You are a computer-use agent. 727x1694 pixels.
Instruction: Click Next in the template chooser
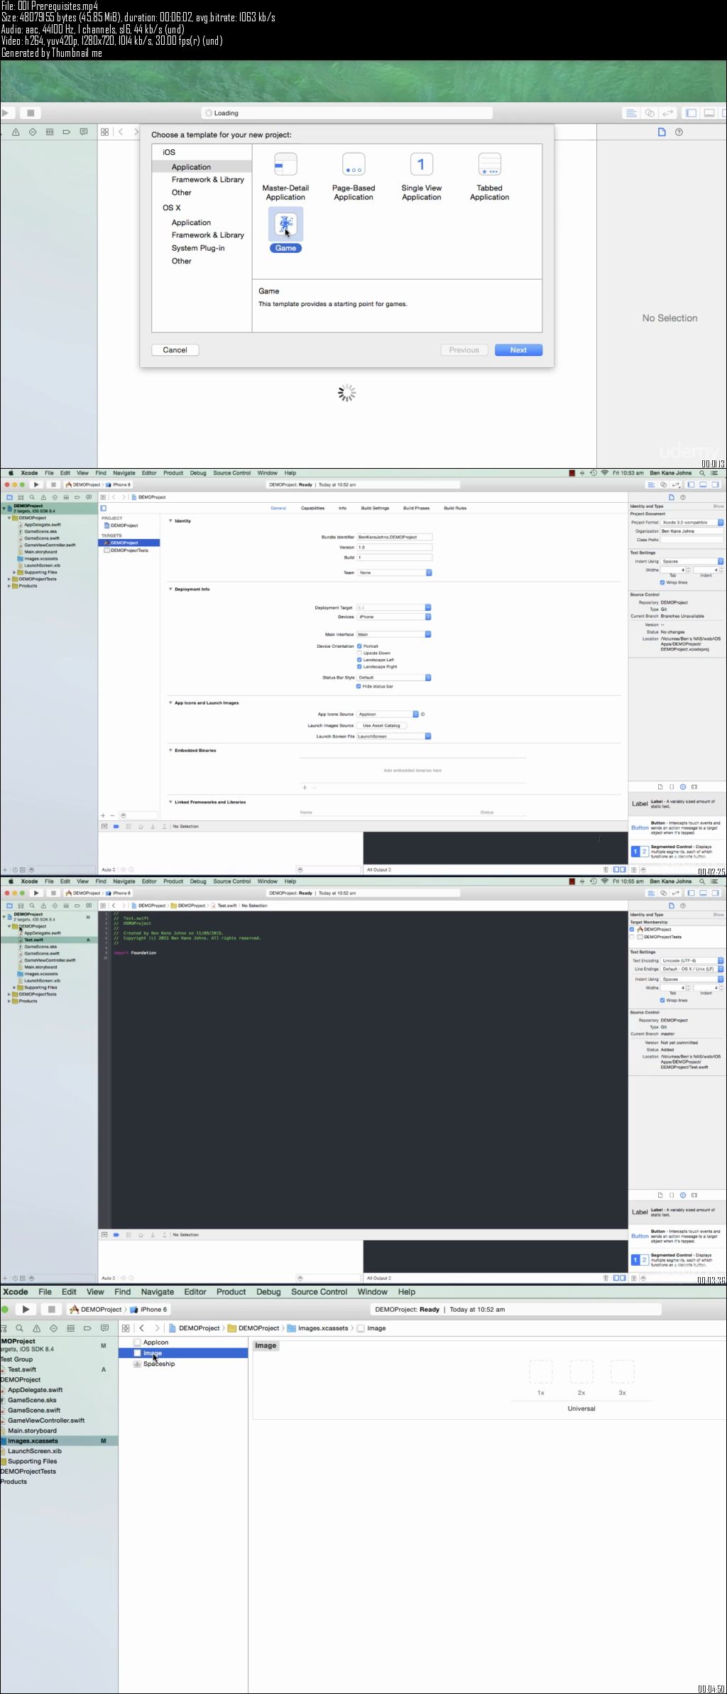[518, 350]
